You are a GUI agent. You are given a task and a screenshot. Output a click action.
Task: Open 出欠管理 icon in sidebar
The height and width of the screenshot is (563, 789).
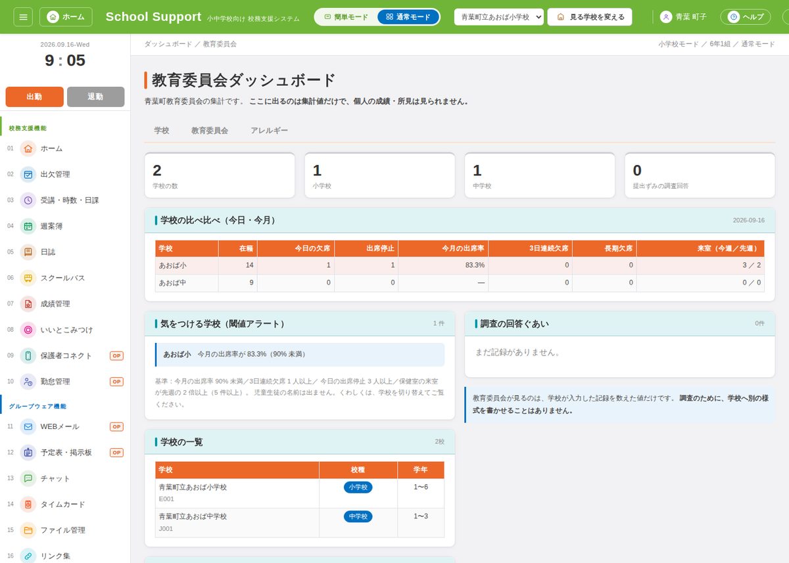(x=28, y=174)
